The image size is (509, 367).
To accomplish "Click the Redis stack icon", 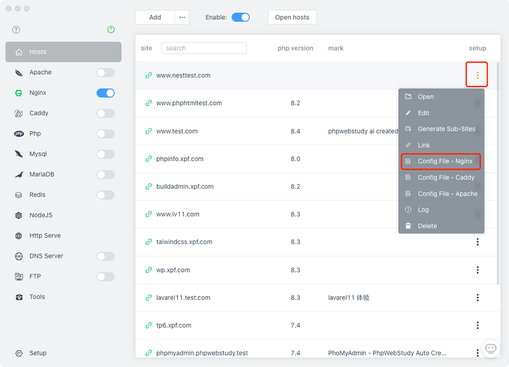I will click(19, 195).
